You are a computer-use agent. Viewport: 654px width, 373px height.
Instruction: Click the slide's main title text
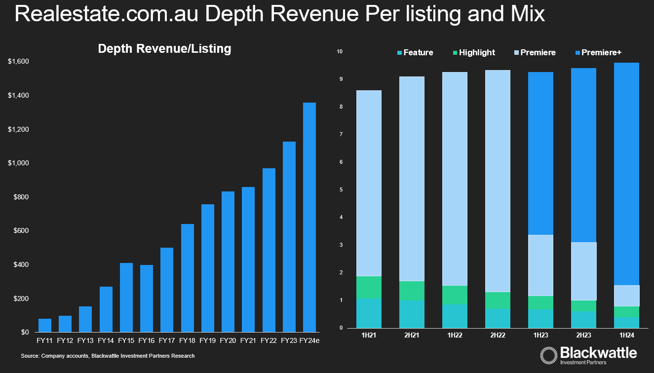point(279,14)
